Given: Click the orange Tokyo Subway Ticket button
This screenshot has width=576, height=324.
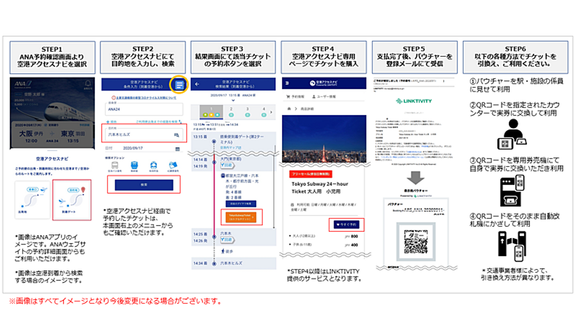Looking at the screenshot, I should point(242,217).
